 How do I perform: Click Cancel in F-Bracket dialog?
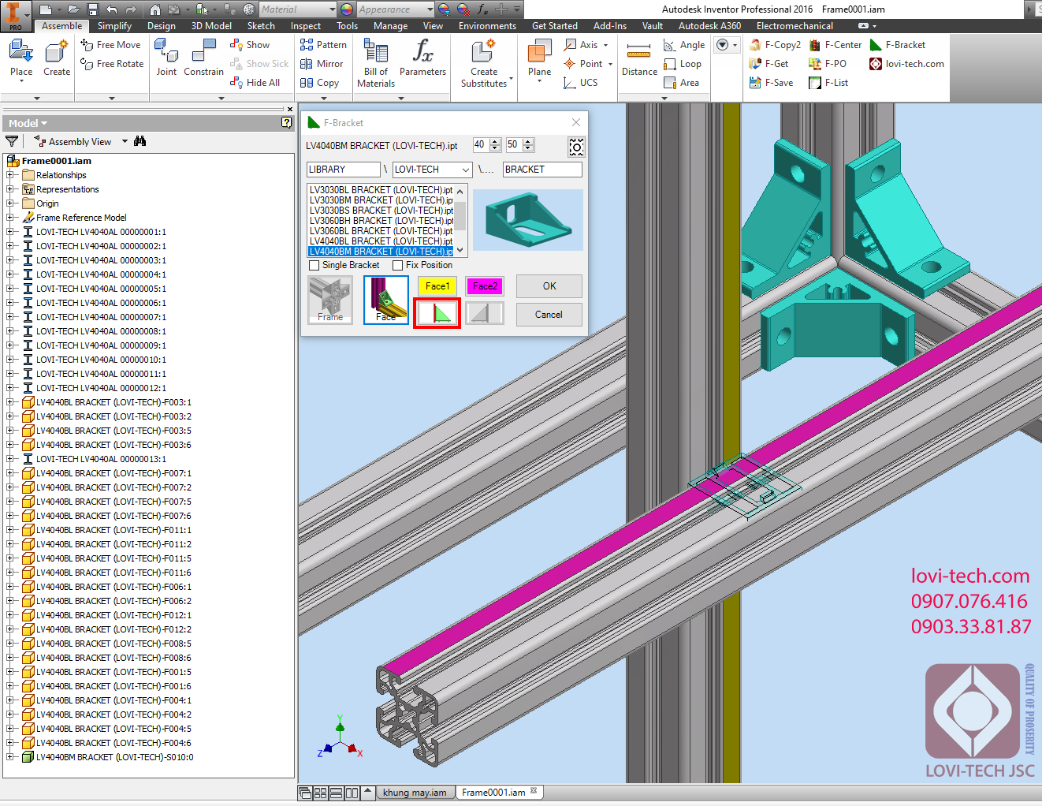[x=549, y=315]
